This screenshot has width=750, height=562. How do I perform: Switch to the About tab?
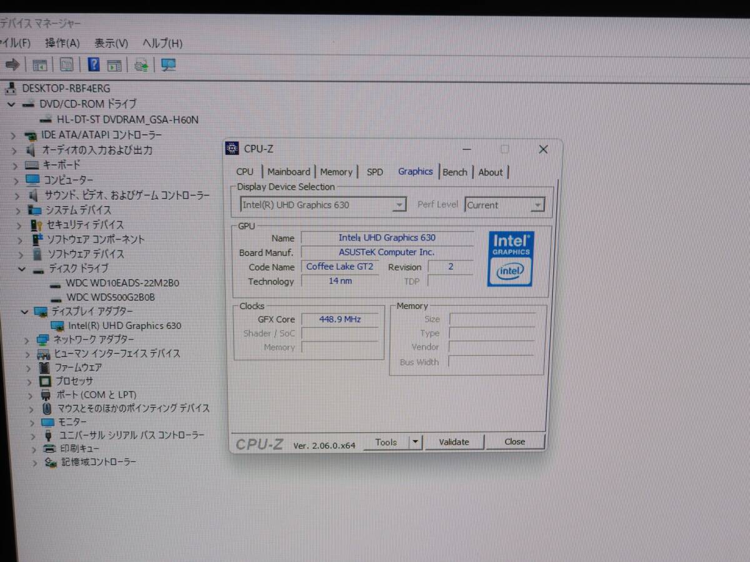coord(491,172)
